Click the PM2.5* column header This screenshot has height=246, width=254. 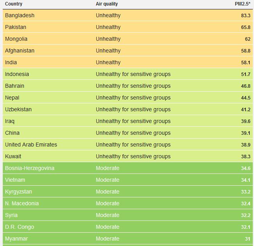[x=242, y=4]
